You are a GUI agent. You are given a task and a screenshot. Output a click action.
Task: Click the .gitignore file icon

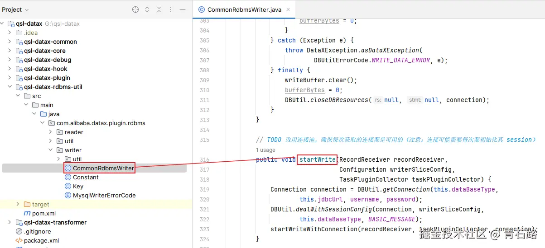point(19,231)
